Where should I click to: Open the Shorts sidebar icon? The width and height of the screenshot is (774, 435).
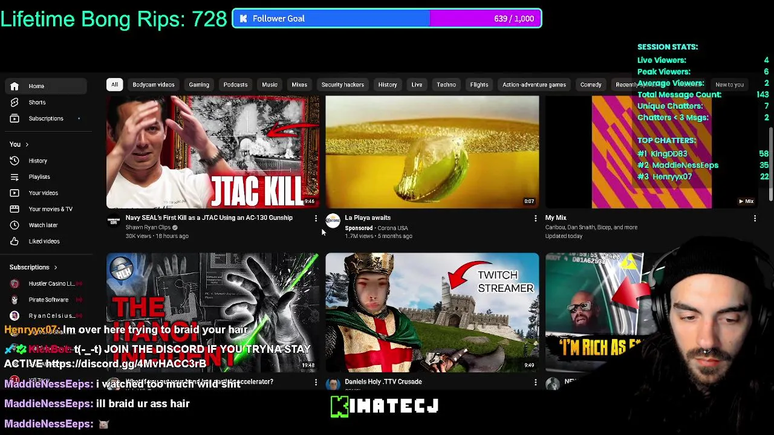click(15, 102)
